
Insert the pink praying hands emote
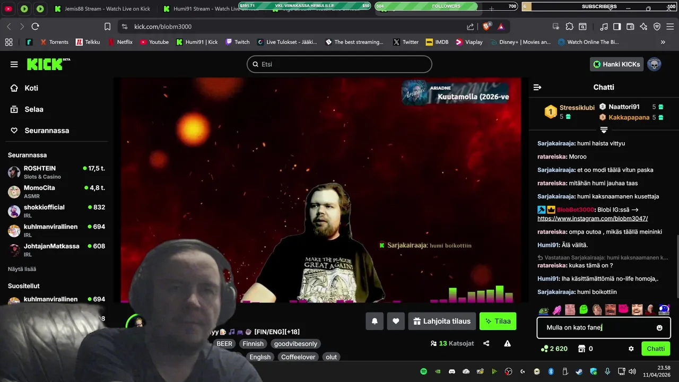[556, 309]
